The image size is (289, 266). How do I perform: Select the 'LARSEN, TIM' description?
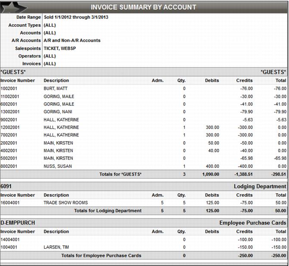[x=56, y=247]
